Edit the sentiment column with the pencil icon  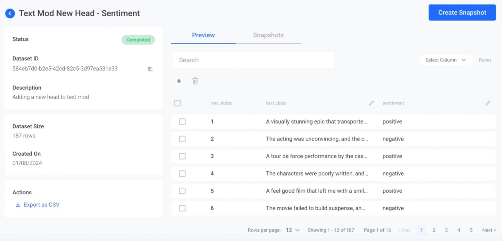point(488,103)
